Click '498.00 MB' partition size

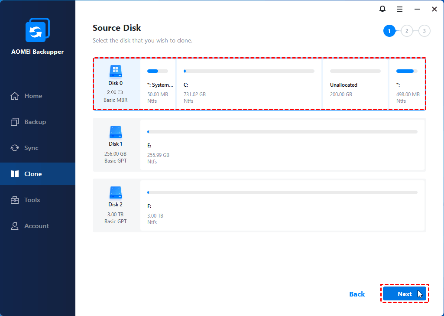[x=408, y=94]
